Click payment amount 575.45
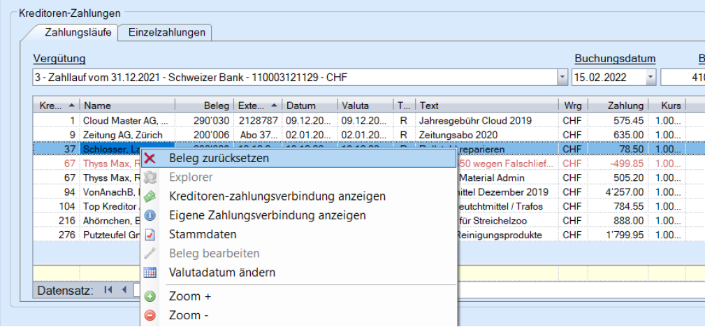Screen dimensions: 705x327 [x=628, y=121]
